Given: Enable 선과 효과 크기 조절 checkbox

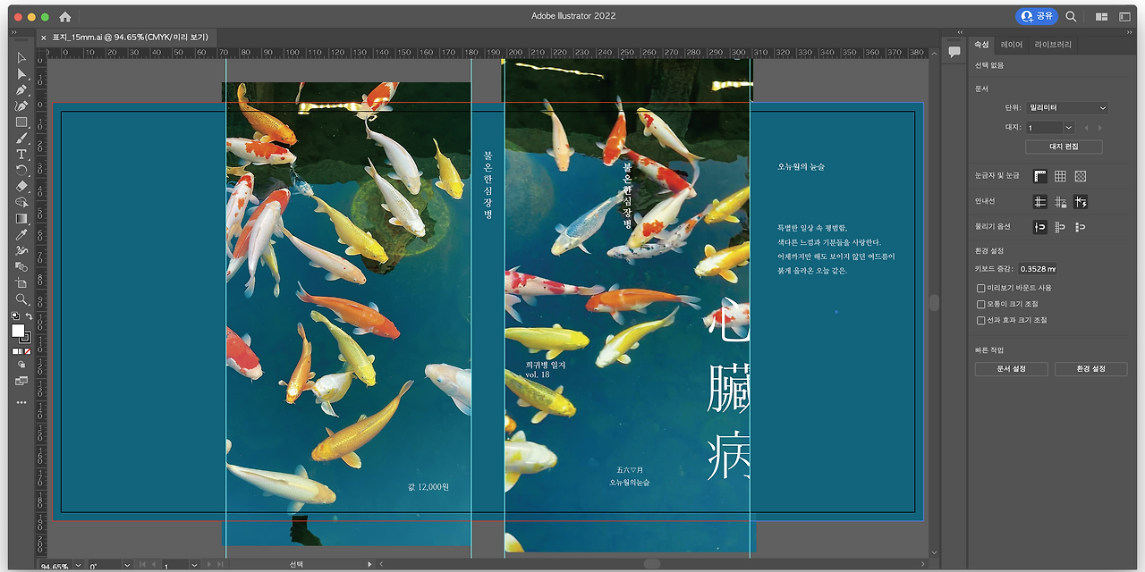Looking at the screenshot, I should pos(980,320).
